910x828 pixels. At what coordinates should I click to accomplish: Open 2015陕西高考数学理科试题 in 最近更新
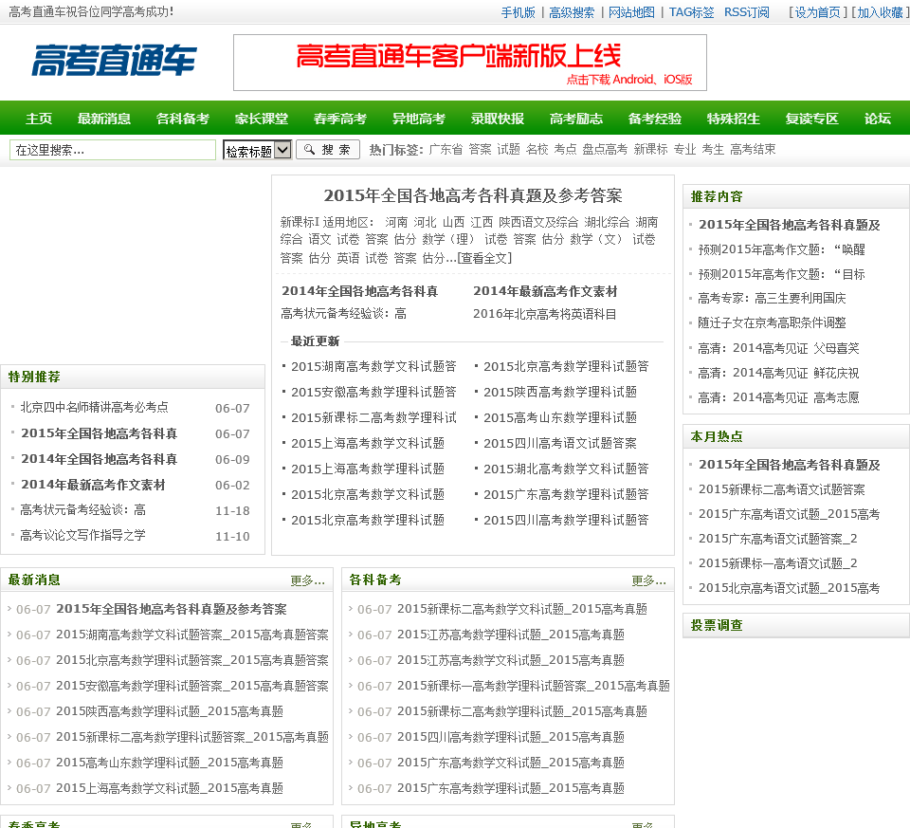560,392
